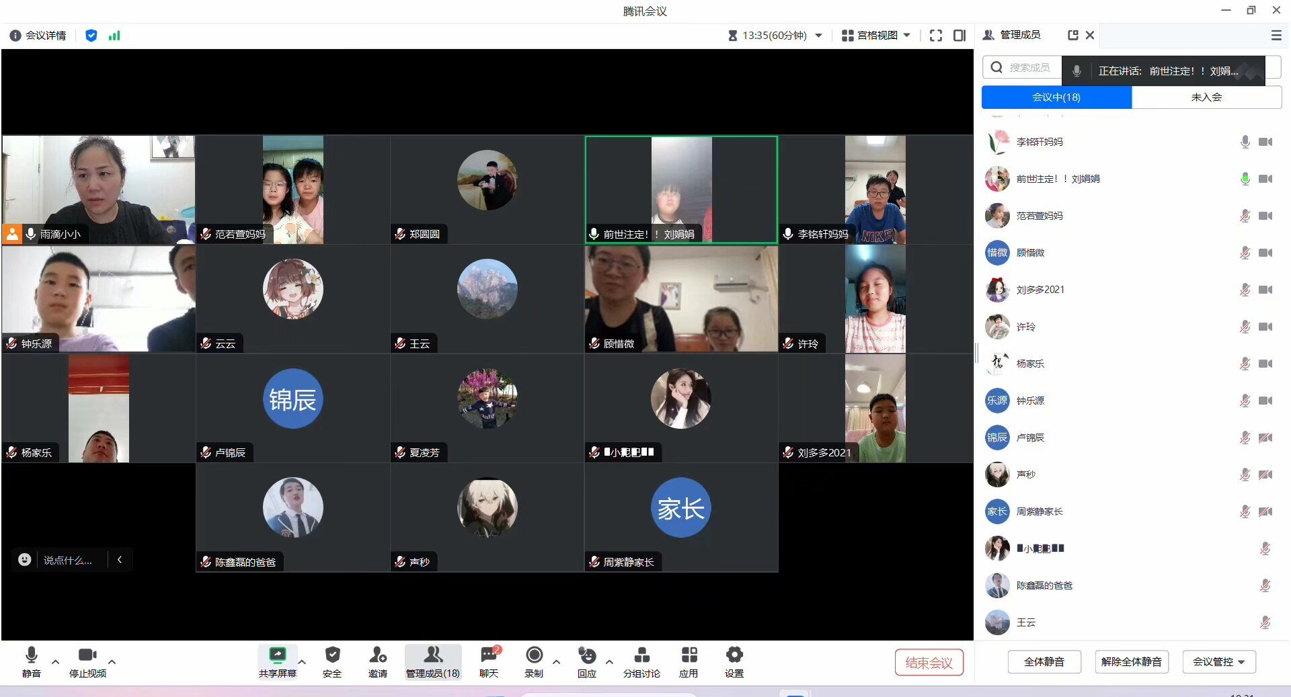Click the 全体静音 button
1291x697 pixels.
point(1044,662)
